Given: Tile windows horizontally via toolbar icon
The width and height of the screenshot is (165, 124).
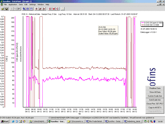Looking at the screenshot, I should pos(28,9).
